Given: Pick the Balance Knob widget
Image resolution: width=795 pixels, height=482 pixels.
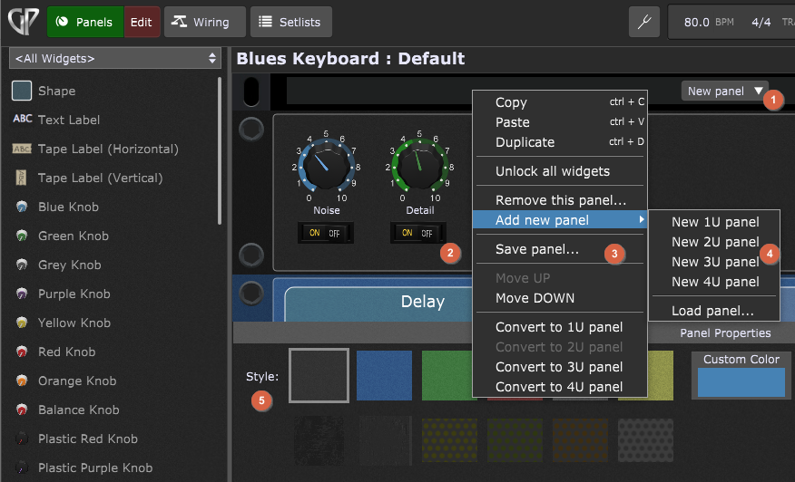Looking at the screenshot, I should 66,410.
